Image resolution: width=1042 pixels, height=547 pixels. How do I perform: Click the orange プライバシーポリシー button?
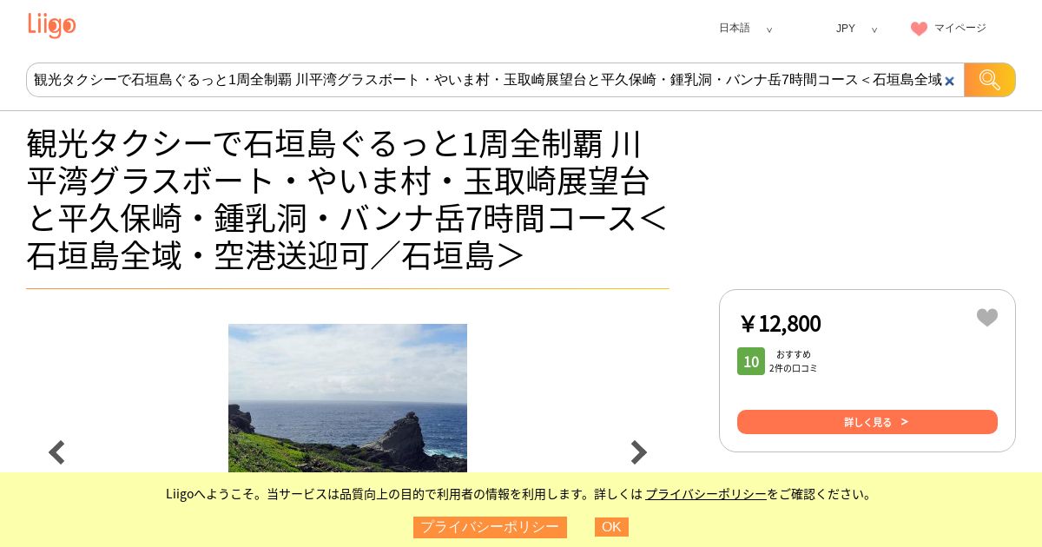[490, 527]
